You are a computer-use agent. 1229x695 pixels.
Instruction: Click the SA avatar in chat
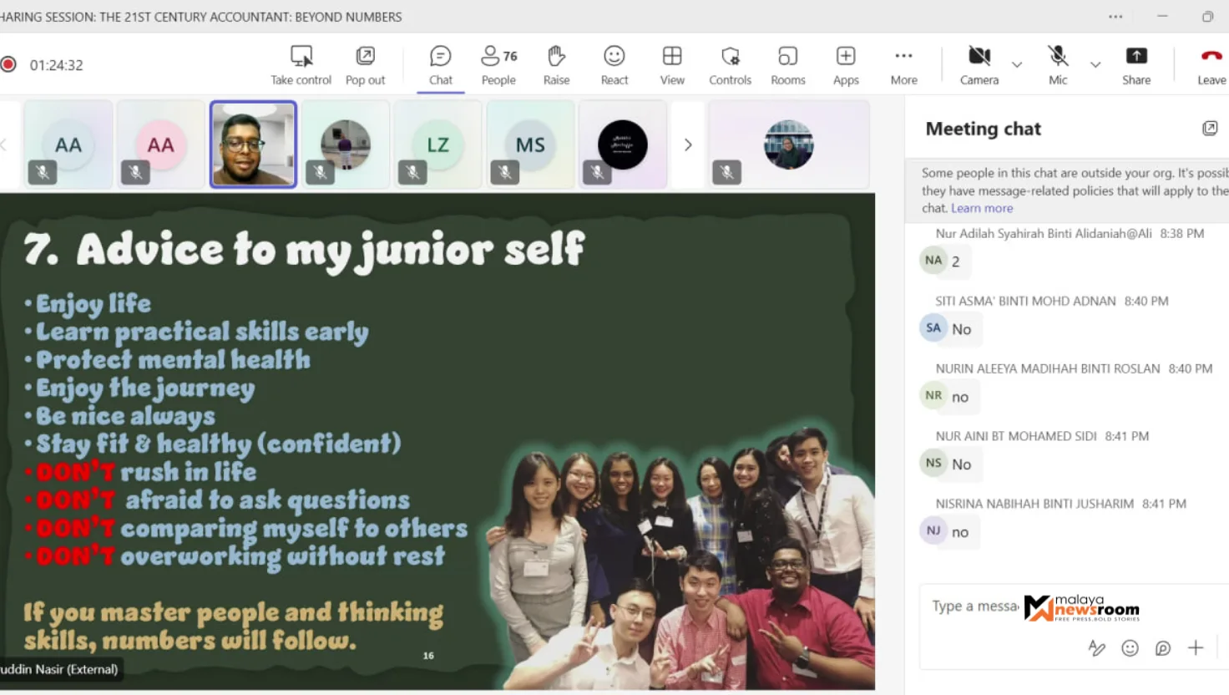pyautogui.click(x=933, y=327)
